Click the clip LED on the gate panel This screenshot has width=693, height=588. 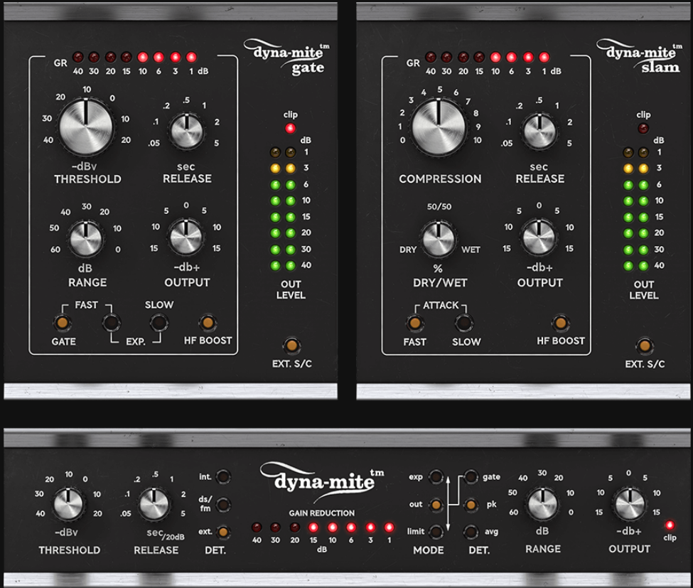click(290, 129)
